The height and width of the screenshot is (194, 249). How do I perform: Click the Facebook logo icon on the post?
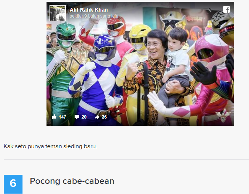(226, 9)
